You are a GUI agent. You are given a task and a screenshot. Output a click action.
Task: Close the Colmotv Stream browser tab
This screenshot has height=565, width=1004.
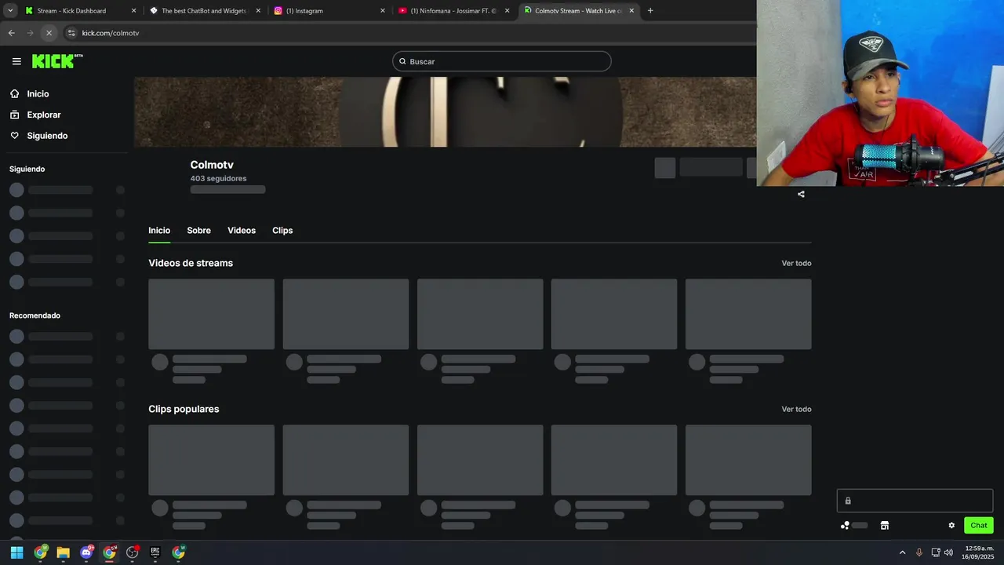pos(631,11)
